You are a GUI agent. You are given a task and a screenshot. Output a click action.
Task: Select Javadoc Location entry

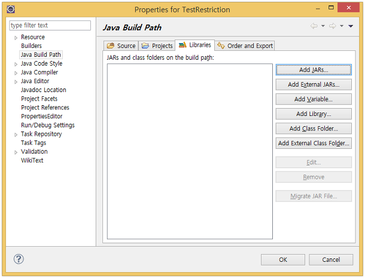point(44,90)
